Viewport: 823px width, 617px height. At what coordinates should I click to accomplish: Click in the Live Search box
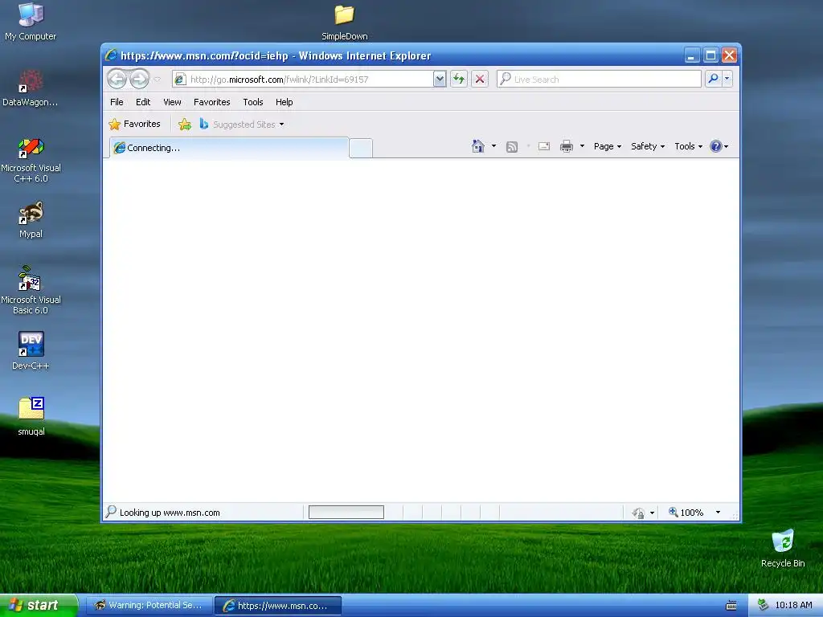599,80
